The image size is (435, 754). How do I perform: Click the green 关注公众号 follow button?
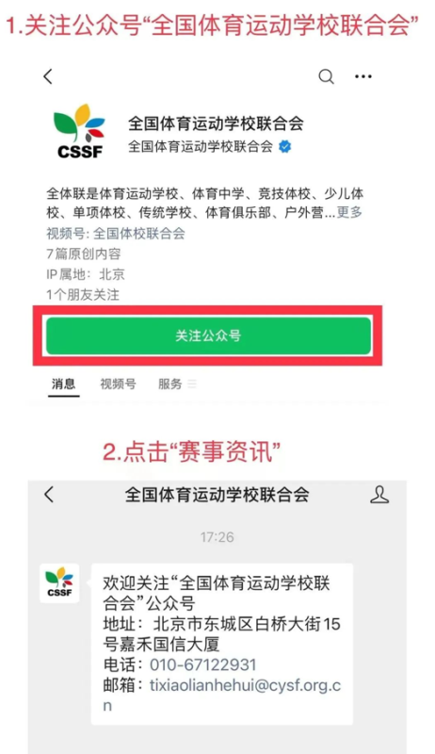click(208, 336)
